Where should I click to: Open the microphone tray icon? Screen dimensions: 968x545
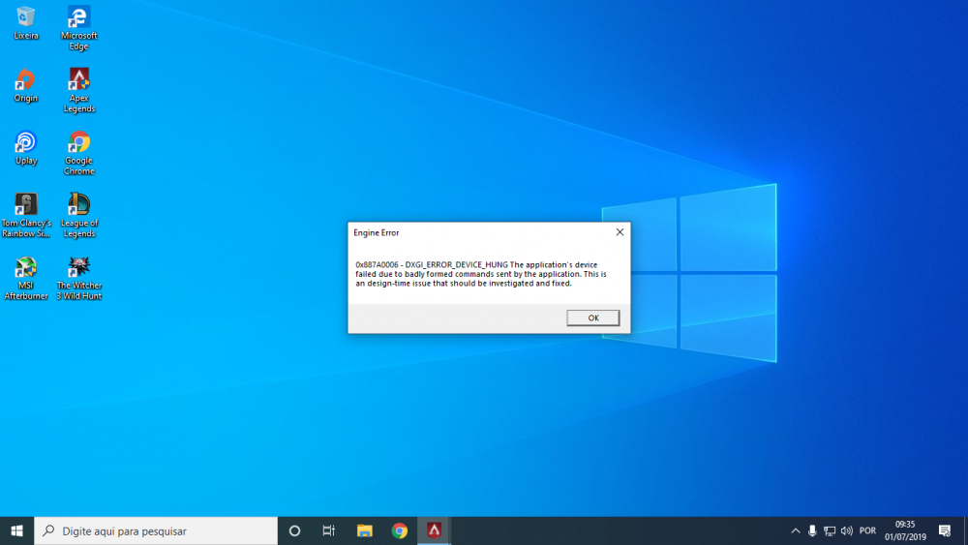[x=812, y=530]
